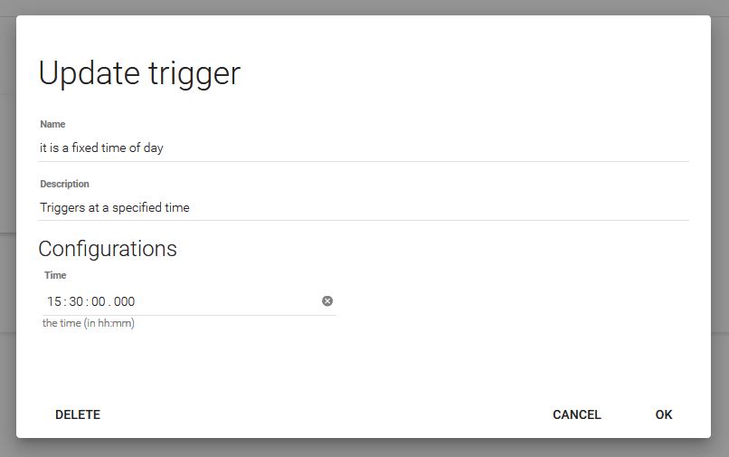Select the minutes segment showing 30

click(76, 301)
